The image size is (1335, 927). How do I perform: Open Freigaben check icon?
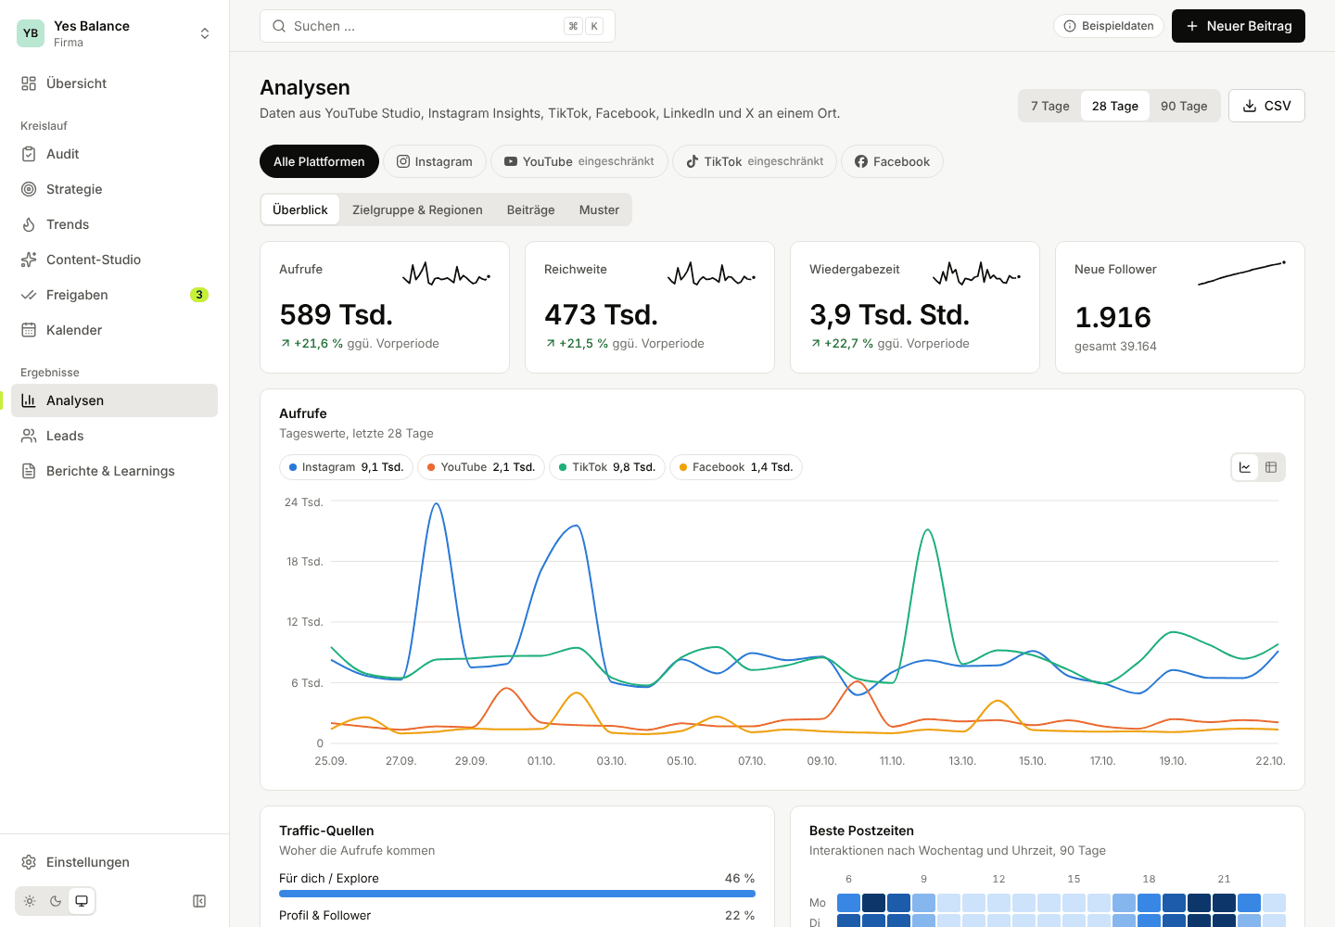click(x=29, y=295)
